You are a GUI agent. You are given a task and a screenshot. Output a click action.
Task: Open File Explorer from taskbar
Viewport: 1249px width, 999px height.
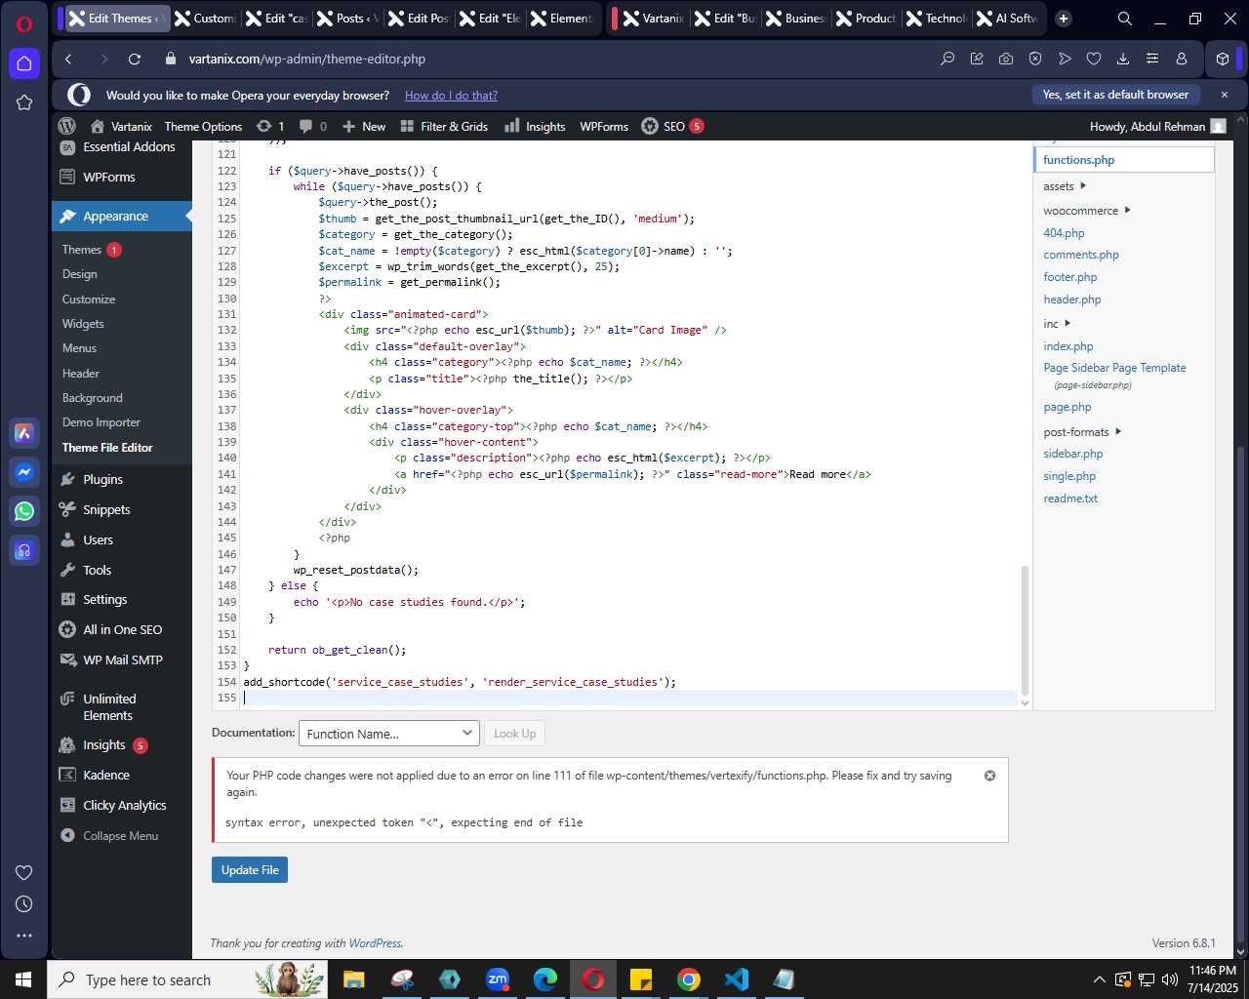[354, 979]
